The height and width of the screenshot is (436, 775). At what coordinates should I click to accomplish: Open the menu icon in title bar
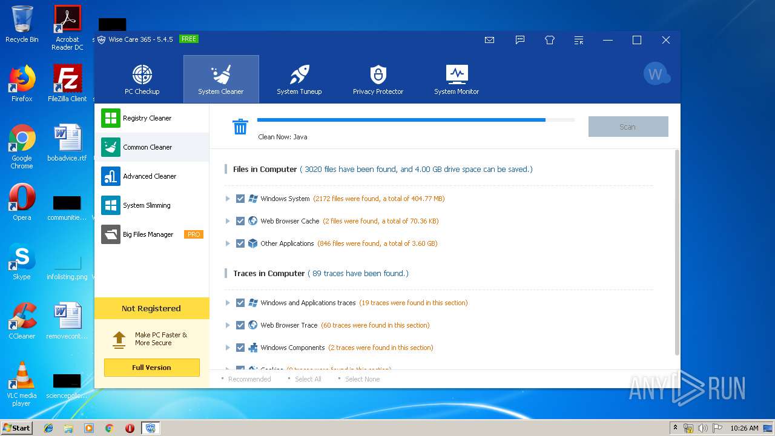pyautogui.click(x=579, y=40)
